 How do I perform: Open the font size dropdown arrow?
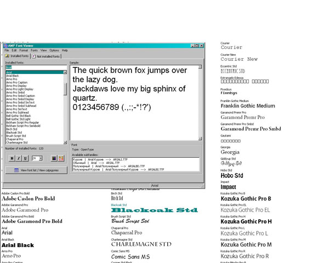41,158
